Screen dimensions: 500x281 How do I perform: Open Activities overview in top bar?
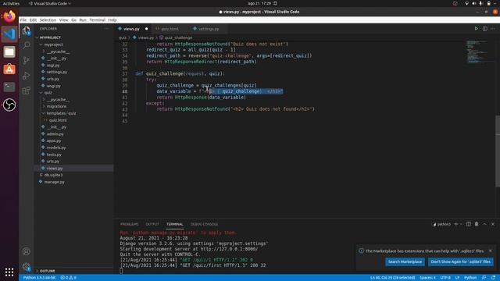(x=11, y=3)
